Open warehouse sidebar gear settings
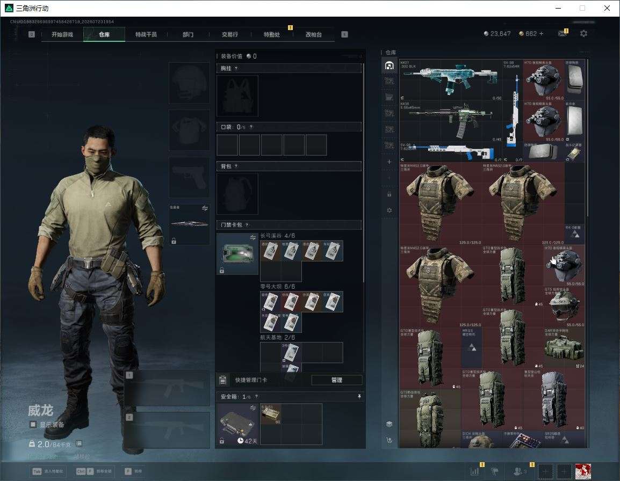Viewport: 620px width, 481px height. (389, 210)
